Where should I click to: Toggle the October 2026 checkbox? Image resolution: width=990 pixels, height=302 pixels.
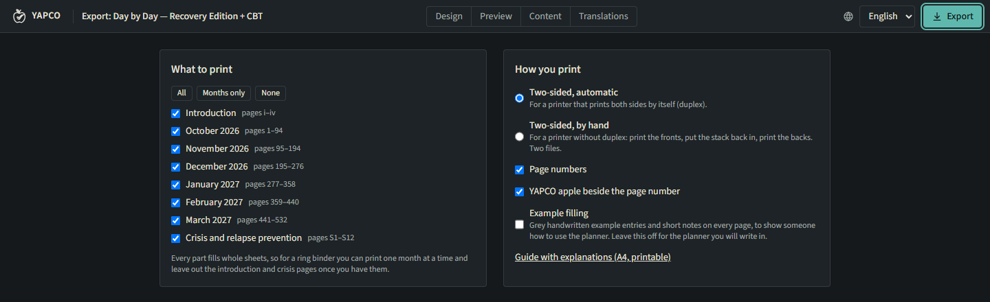coord(175,131)
